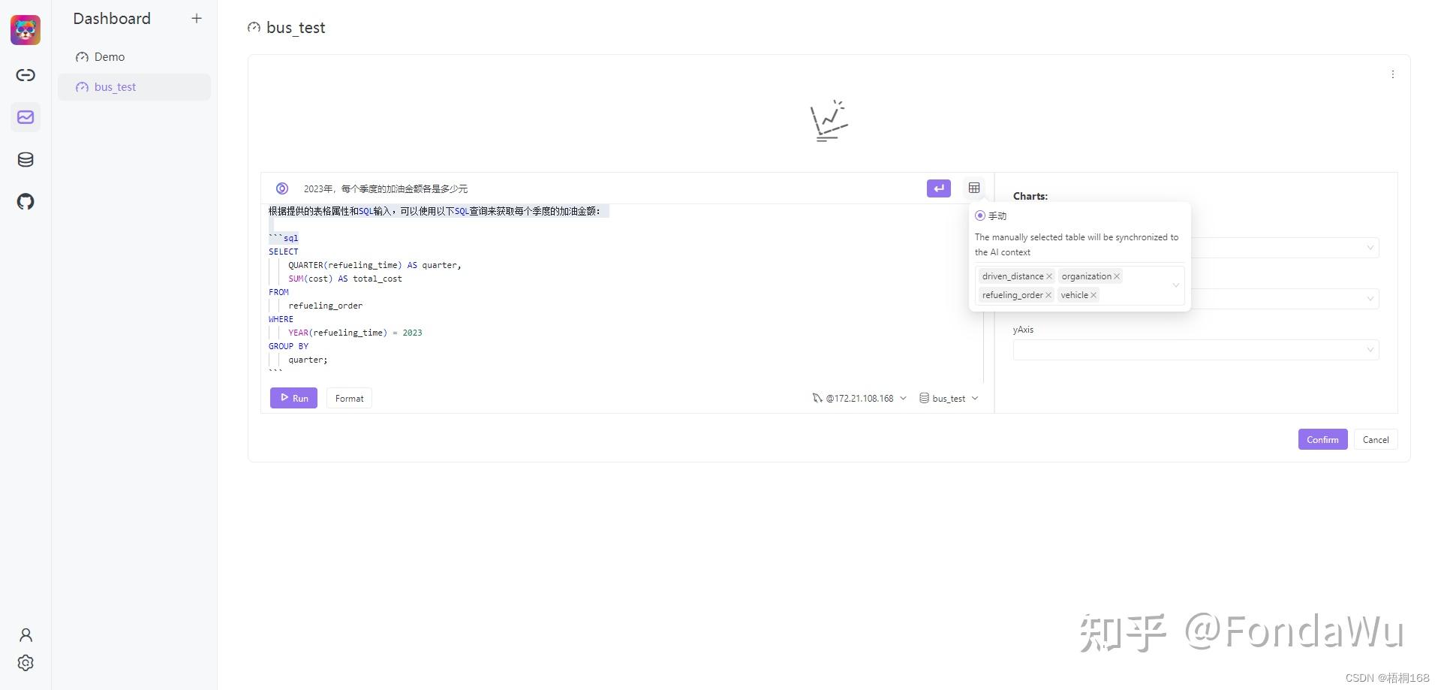
Task: Click the table selection icon near query input
Action: tap(973, 188)
